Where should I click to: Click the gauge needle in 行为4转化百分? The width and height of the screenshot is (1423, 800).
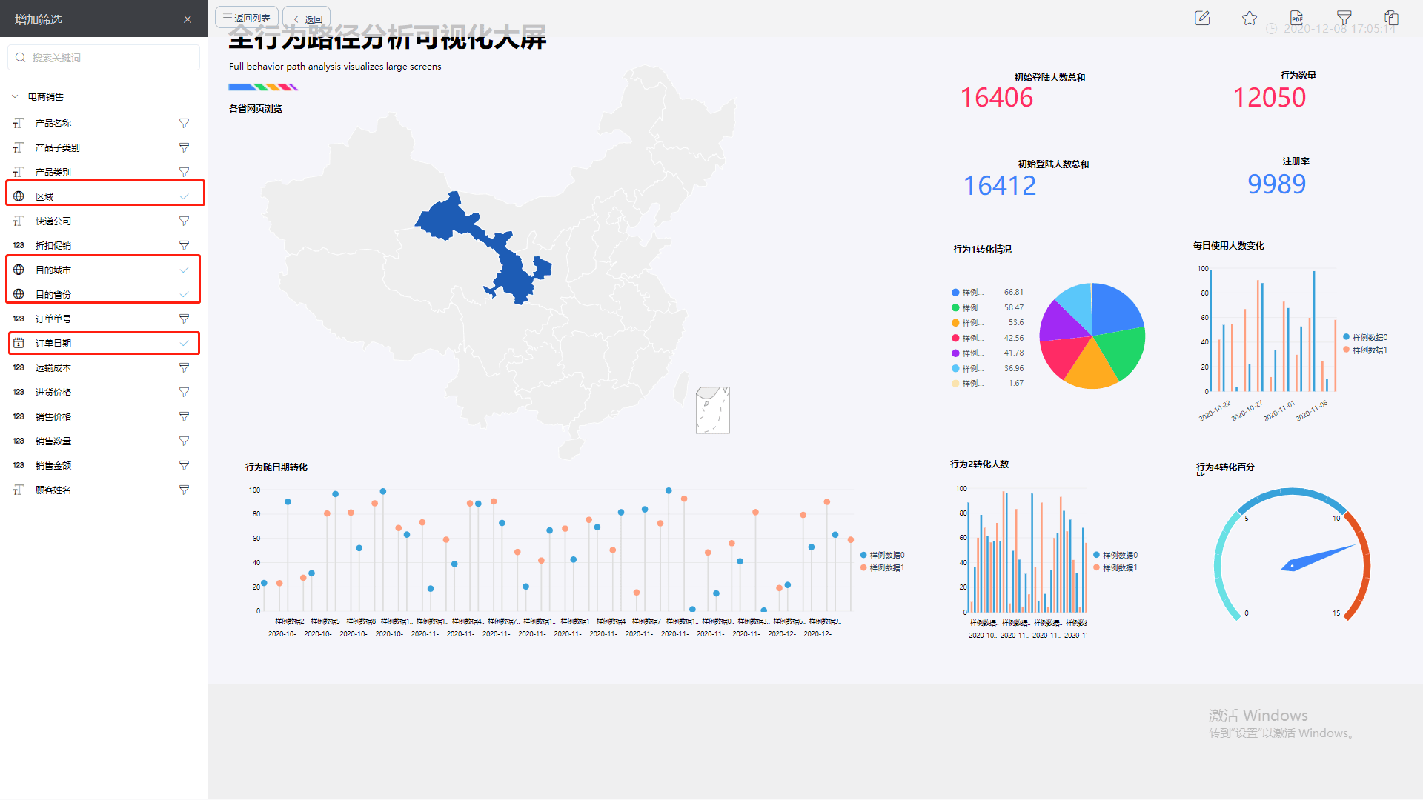[1318, 558]
